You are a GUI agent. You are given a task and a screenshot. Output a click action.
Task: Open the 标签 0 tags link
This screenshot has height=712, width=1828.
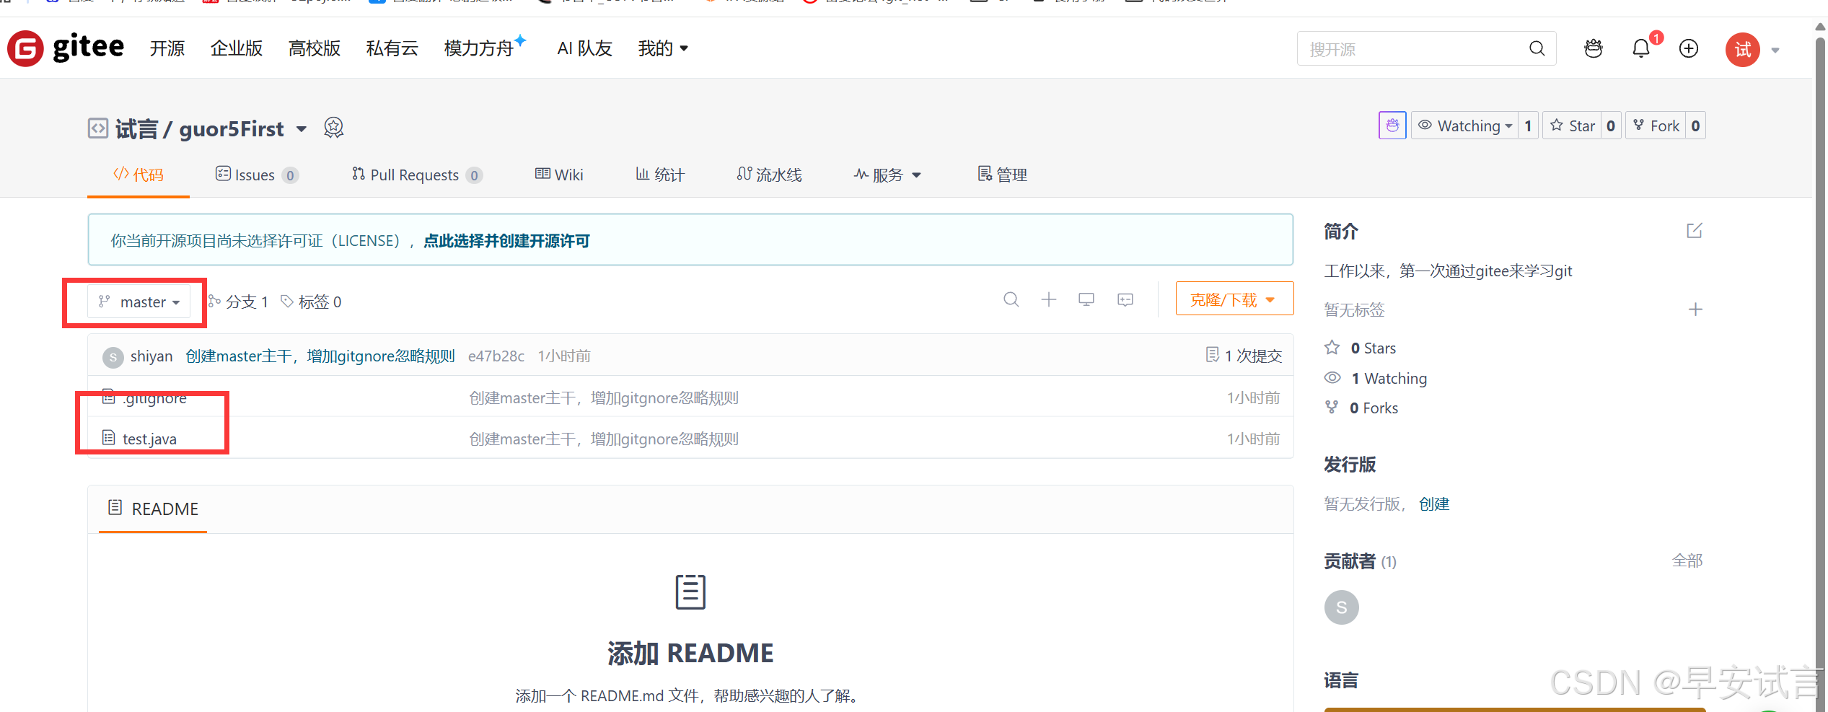coord(312,302)
